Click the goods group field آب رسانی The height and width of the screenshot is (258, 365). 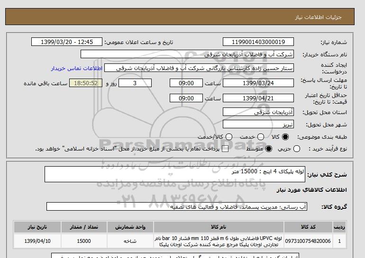coord(177,206)
